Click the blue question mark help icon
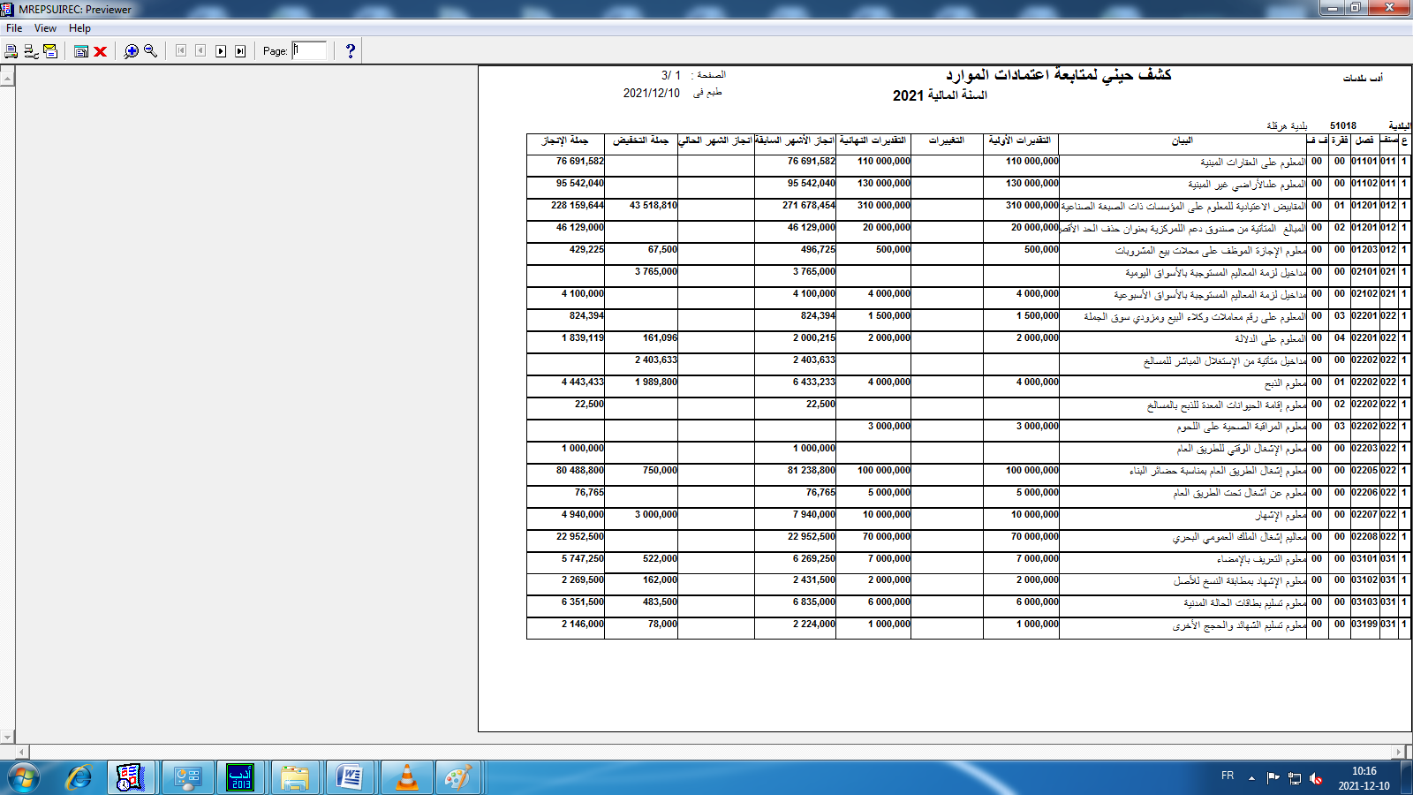Image resolution: width=1413 pixels, height=795 pixels. click(x=351, y=51)
